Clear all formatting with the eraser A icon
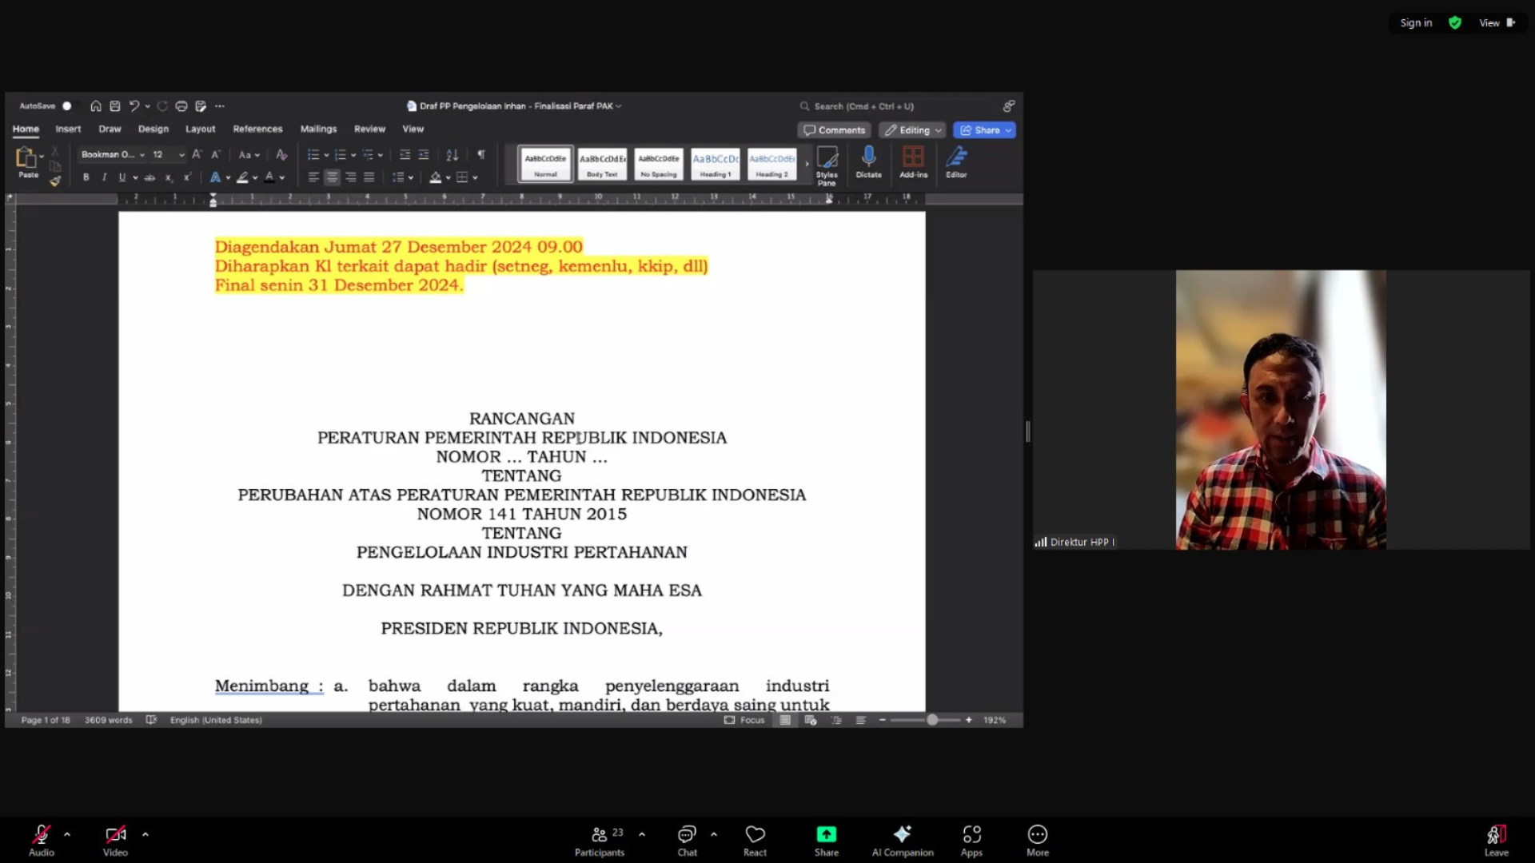Image resolution: width=1535 pixels, height=863 pixels. [x=281, y=154]
